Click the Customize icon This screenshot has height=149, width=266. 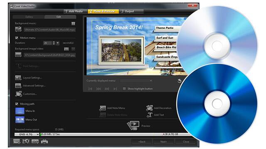click(x=18, y=94)
